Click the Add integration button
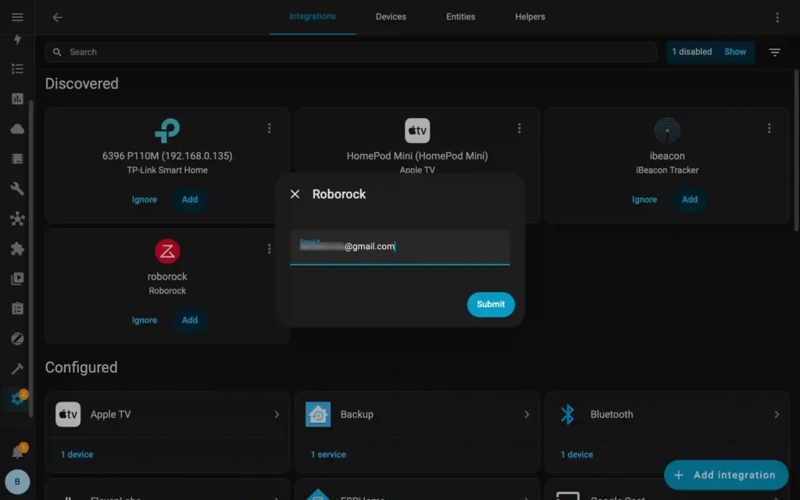 [x=726, y=474]
